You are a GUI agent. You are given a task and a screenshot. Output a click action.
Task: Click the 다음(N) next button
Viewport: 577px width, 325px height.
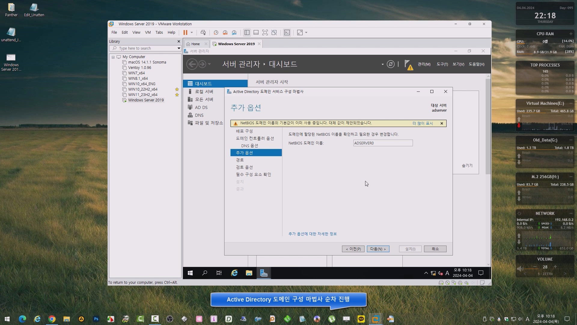(378, 249)
